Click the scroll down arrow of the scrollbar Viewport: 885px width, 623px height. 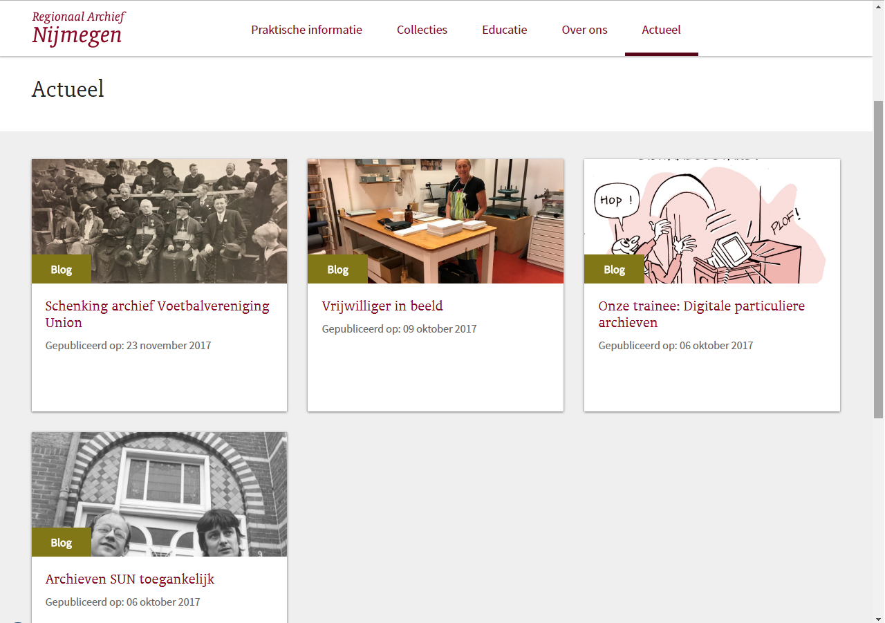(879, 617)
